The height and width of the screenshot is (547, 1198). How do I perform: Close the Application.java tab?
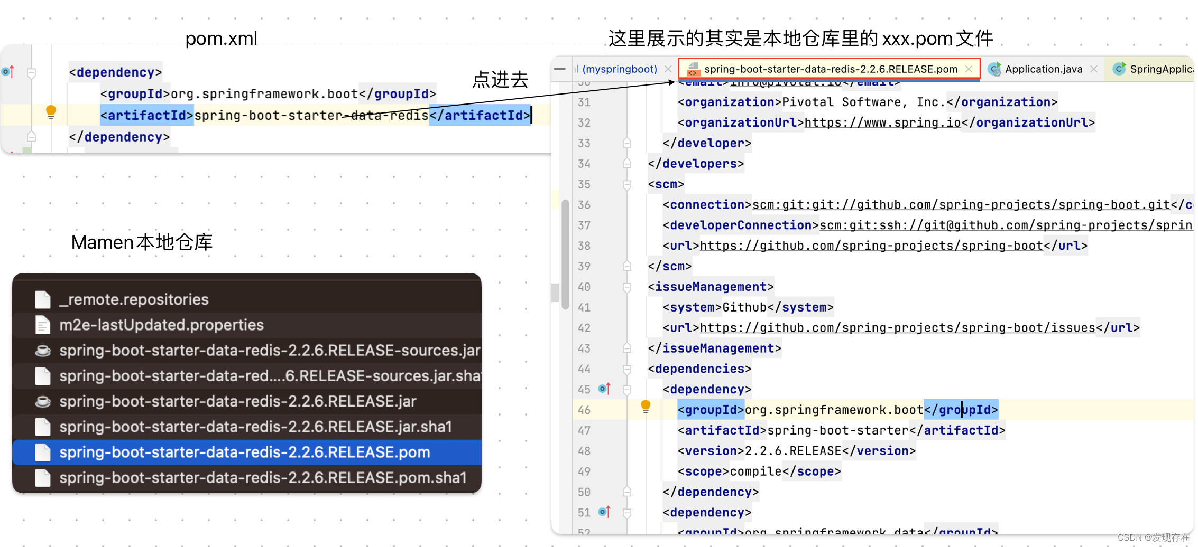[x=1094, y=69]
